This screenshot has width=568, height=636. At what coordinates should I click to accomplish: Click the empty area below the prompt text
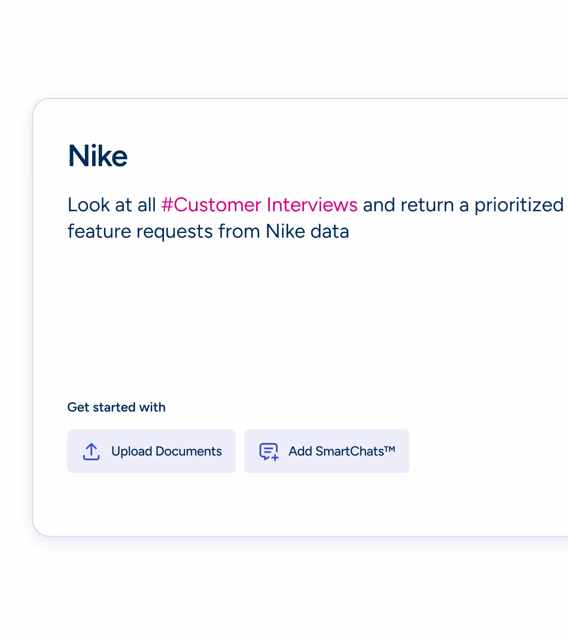pyautogui.click(x=294, y=315)
